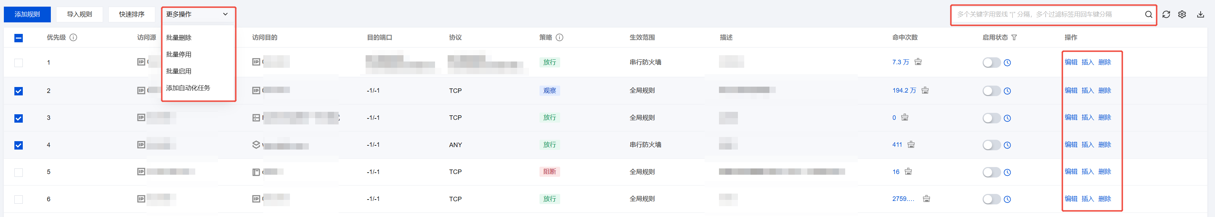Click the info icon next to 策略
Image resolution: width=1215 pixels, height=217 pixels.
(x=559, y=38)
